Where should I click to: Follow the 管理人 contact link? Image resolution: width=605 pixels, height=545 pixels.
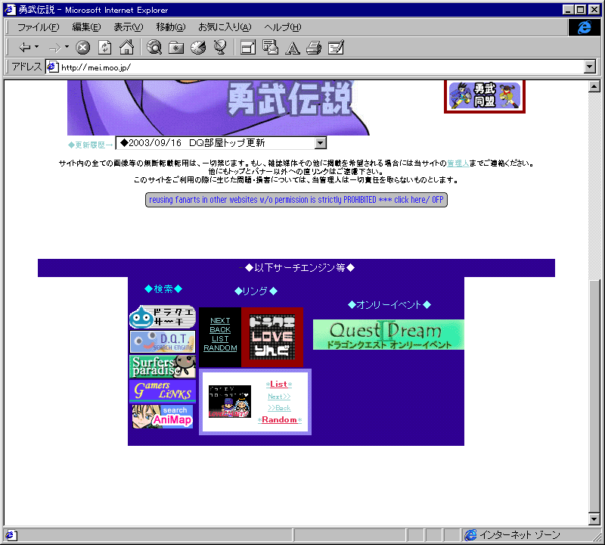(458, 163)
